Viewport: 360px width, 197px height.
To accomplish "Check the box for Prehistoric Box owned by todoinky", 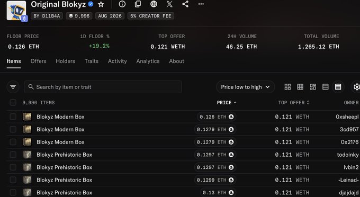I will [x=13, y=155].
